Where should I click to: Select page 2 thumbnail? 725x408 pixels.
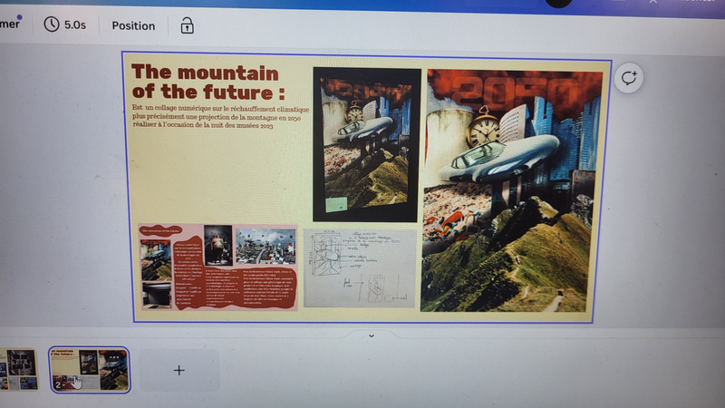tap(89, 369)
